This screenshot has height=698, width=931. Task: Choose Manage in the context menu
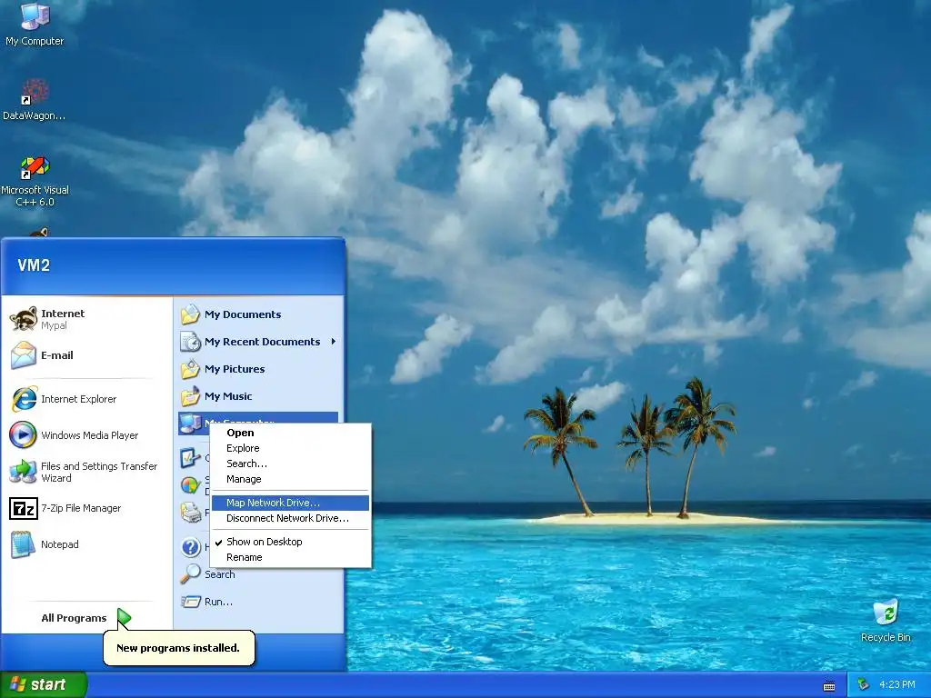290,479
